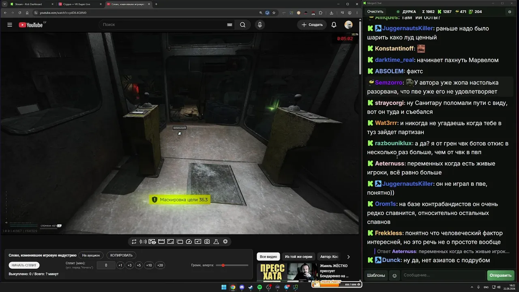Switch to Stream - Kick Dashboard tab

point(32,4)
